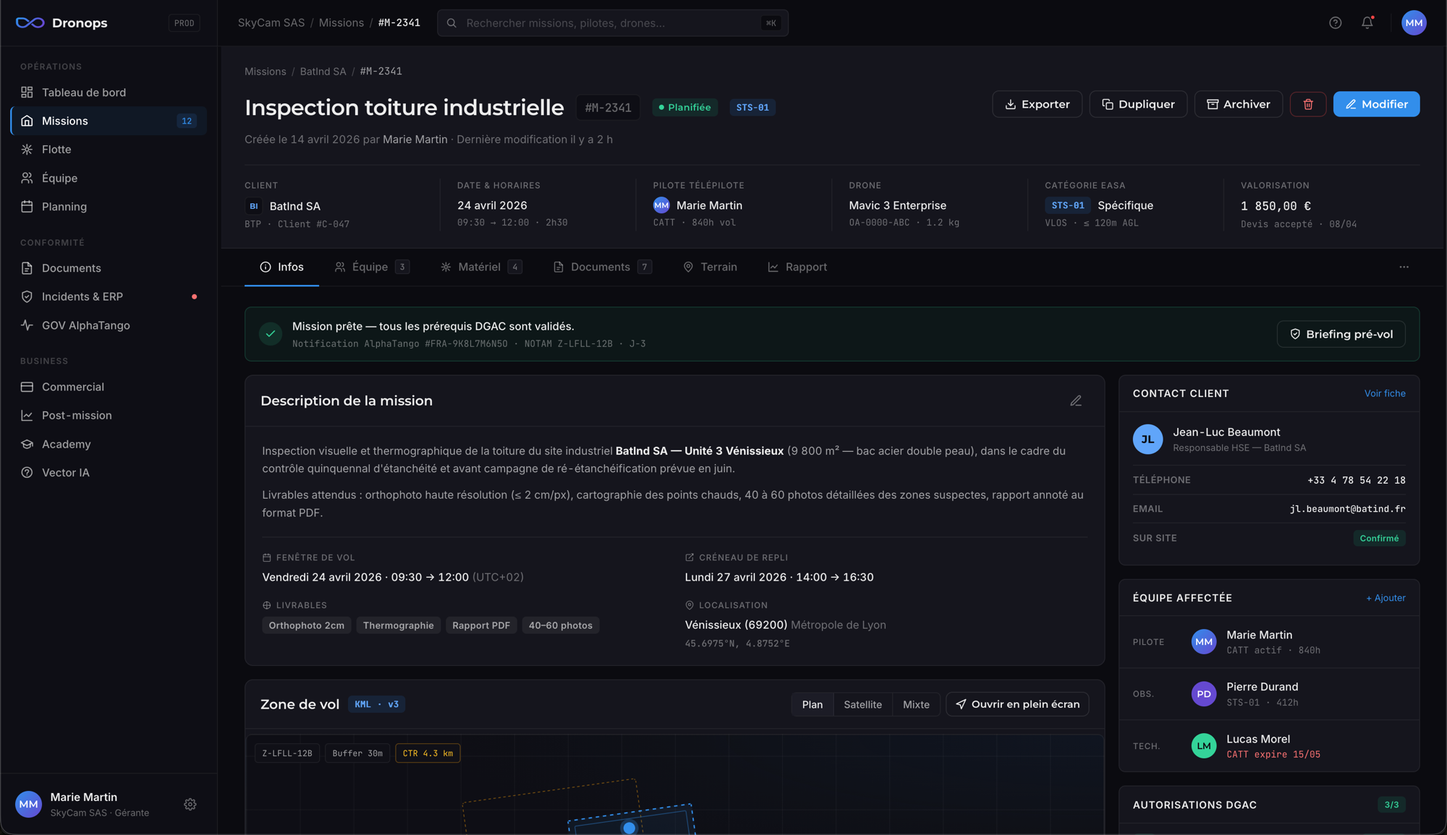Screen dimensions: 1447x835
Task: Click the Orthophoto 2cm deliverable tag
Action: click(x=307, y=625)
